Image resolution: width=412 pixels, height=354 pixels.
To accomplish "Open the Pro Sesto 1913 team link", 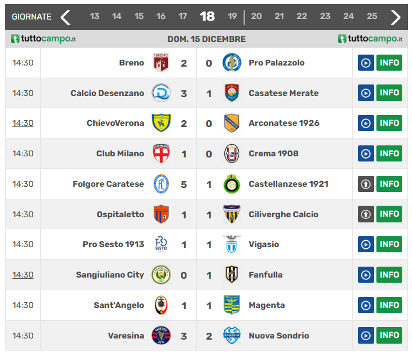I will pos(113,244).
